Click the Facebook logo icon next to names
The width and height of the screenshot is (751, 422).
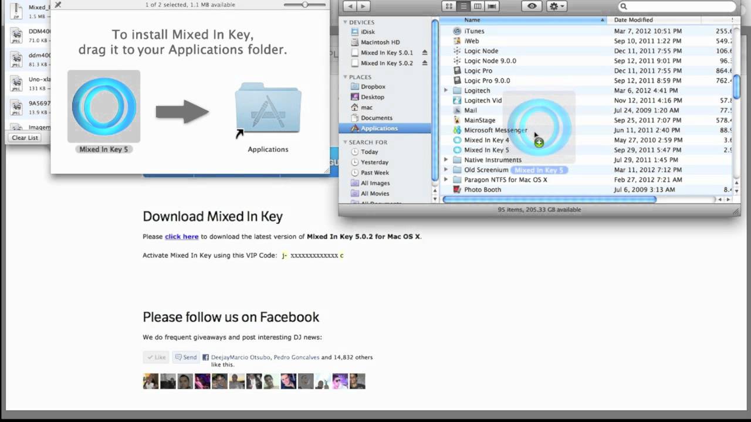[x=205, y=357]
